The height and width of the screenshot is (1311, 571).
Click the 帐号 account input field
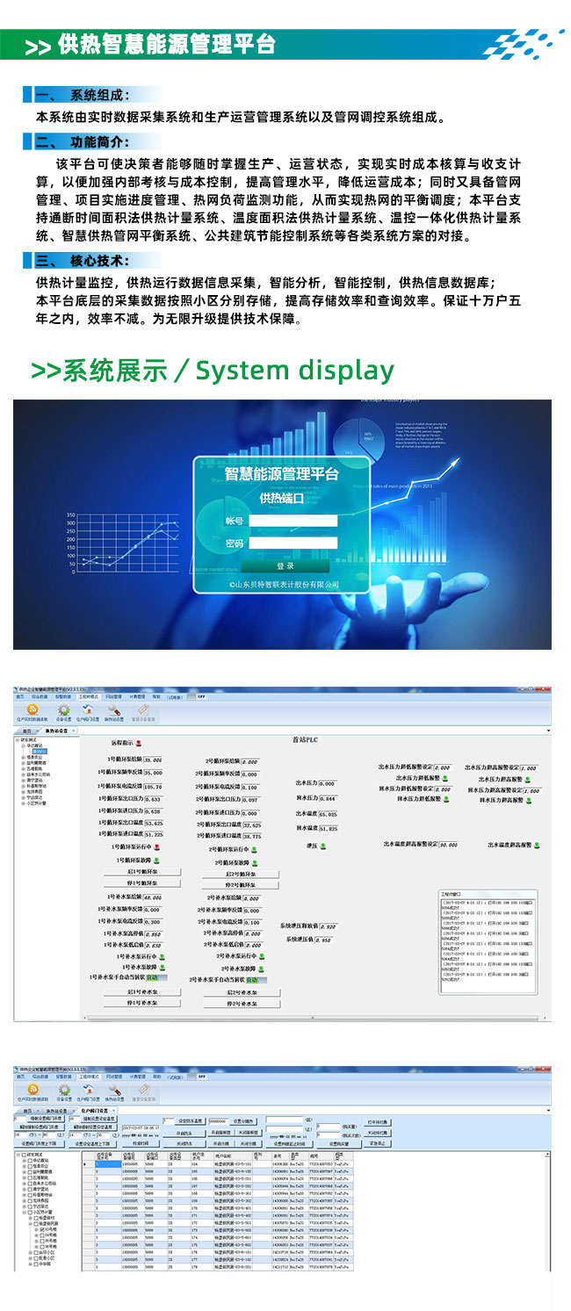(x=293, y=521)
